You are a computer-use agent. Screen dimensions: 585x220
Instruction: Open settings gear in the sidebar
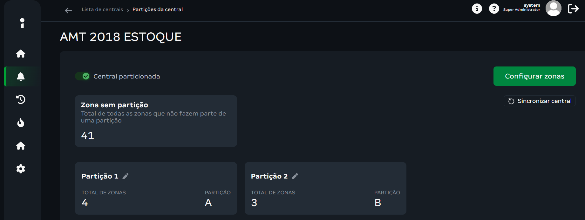pyautogui.click(x=21, y=169)
